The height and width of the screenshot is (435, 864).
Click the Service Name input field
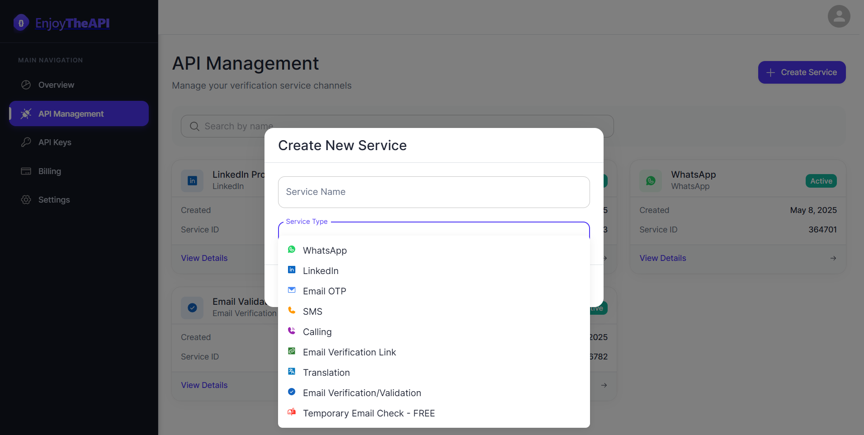point(434,192)
